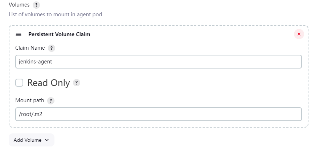The width and height of the screenshot is (315, 149).
Task: Enable the Read Only checkbox
Action: click(x=19, y=83)
